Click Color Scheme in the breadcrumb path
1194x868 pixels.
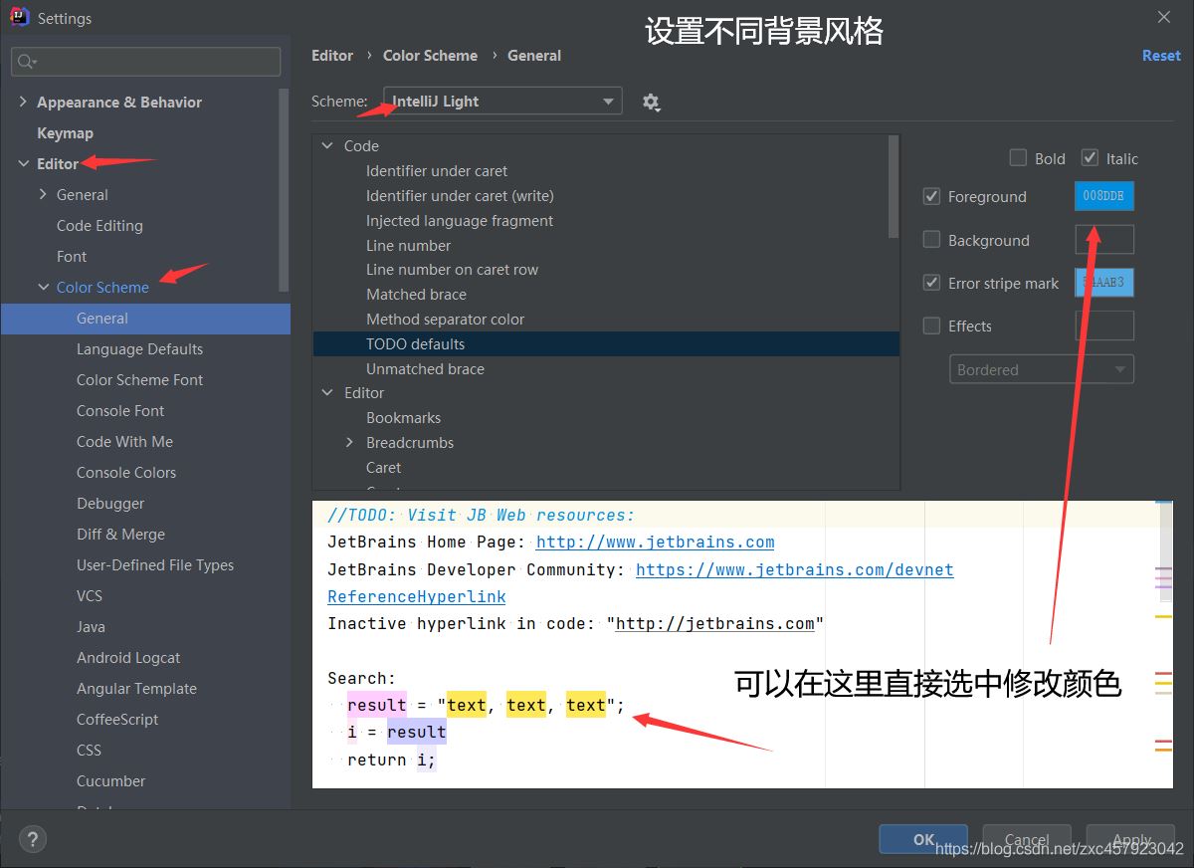[x=430, y=55]
